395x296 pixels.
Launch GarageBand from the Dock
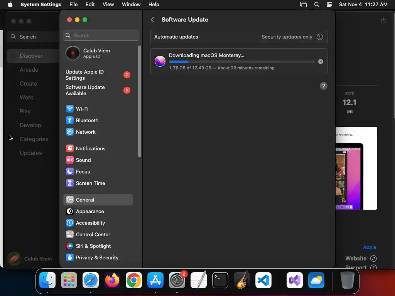click(x=242, y=280)
